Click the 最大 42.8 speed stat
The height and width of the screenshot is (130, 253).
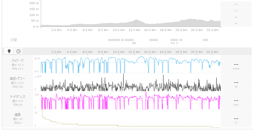tap(18, 65)
